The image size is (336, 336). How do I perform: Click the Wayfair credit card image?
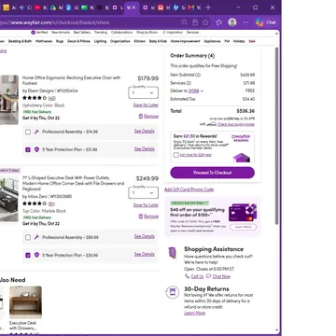(243, 212)
